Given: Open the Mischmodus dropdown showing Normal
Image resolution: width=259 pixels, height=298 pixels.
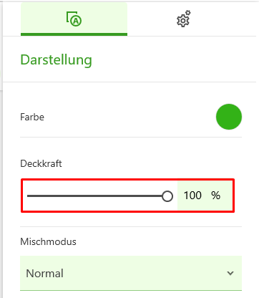Looking at the screenshot, I should (131, 273).
